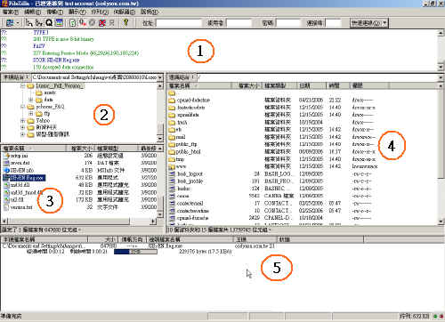Click the local tree scroll-down arrow
The width and height of the screenshot is (445, 322).
point(160,139)
